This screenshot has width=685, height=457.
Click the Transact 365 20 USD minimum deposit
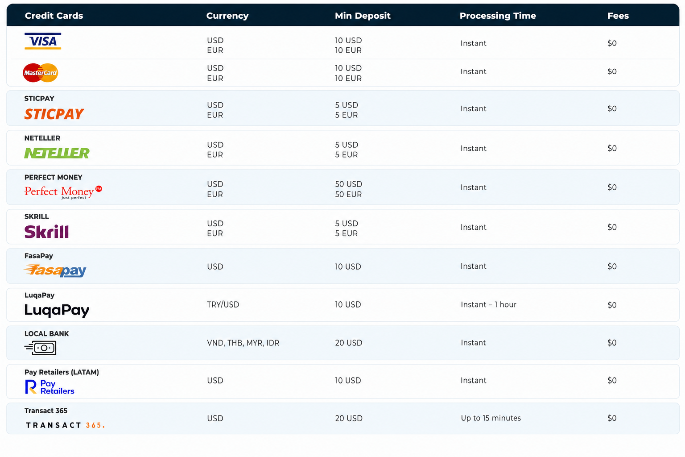[348, 419]
